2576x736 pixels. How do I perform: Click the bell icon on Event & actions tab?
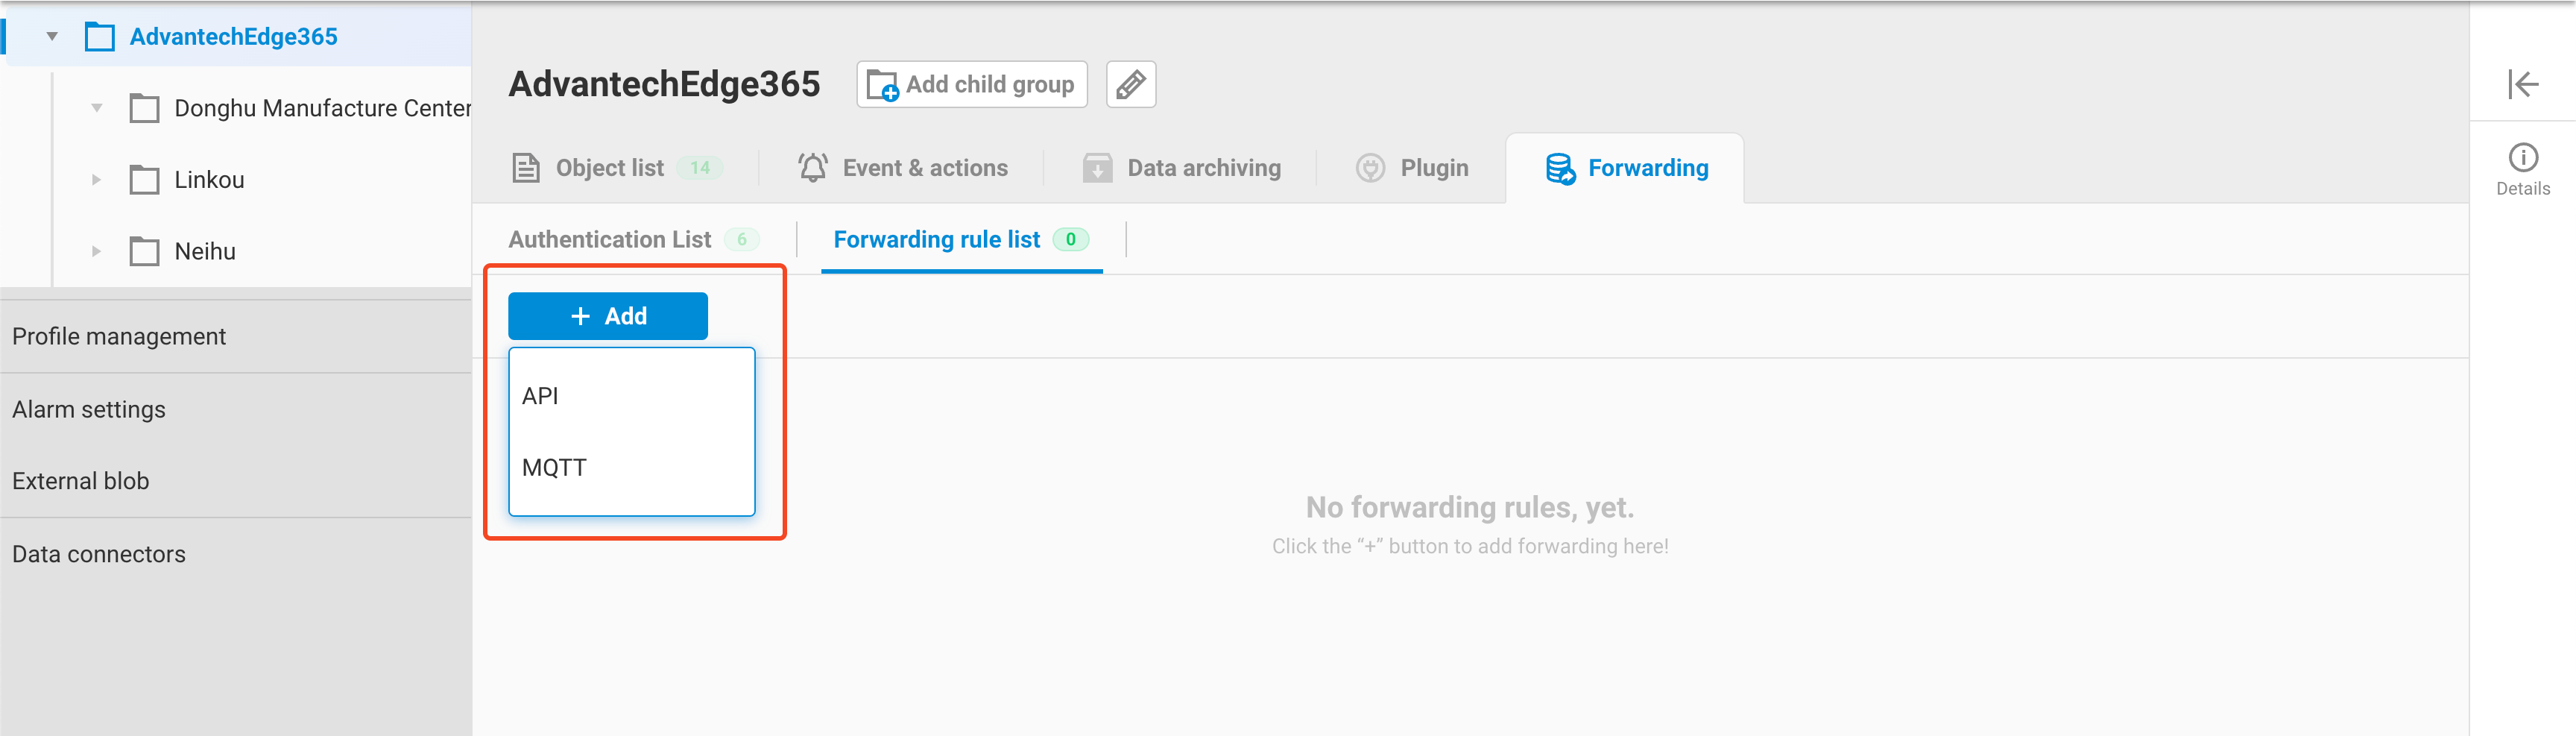pos(812,167)
